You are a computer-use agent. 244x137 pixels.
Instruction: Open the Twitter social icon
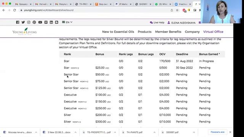click(23, 22)
